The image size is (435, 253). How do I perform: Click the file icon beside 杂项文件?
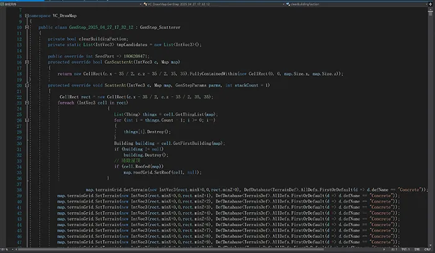click(3, 3)
